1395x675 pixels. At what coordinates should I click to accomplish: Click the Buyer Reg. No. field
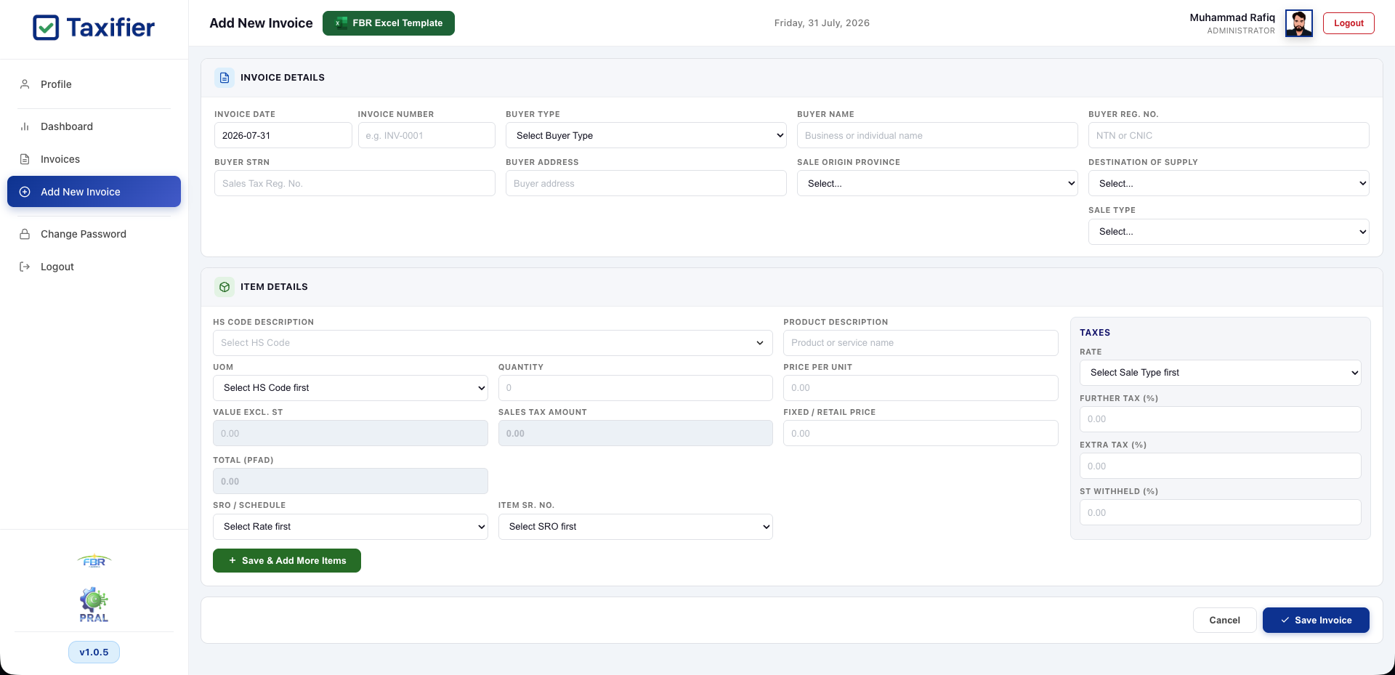tap(1229, 135)
